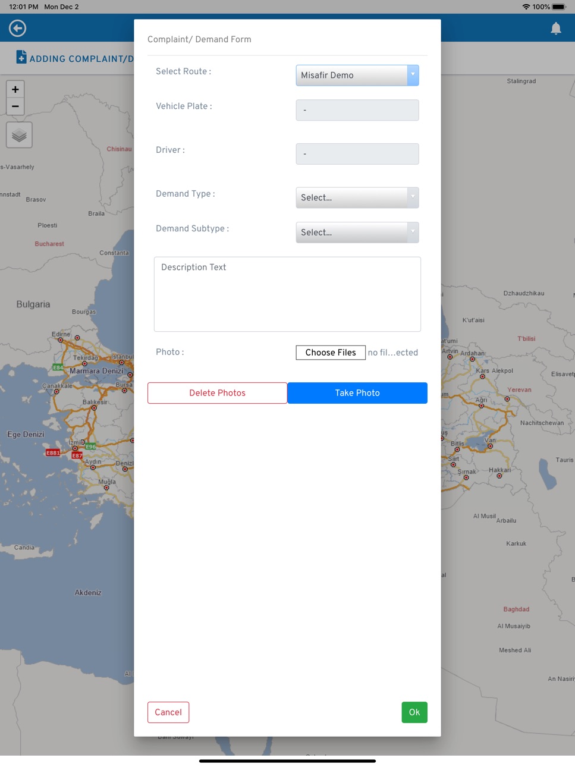The width and height of the screenshot is (575, 767).
Task: Click the 12:01 PM clock
Action: tap(24, 7)
